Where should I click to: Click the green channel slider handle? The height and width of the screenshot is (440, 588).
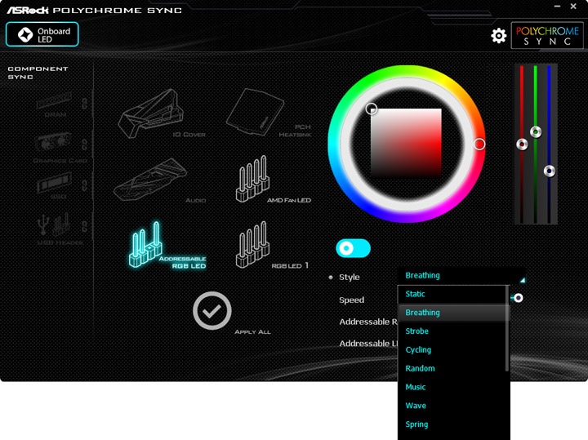click(x=536, y=132)
